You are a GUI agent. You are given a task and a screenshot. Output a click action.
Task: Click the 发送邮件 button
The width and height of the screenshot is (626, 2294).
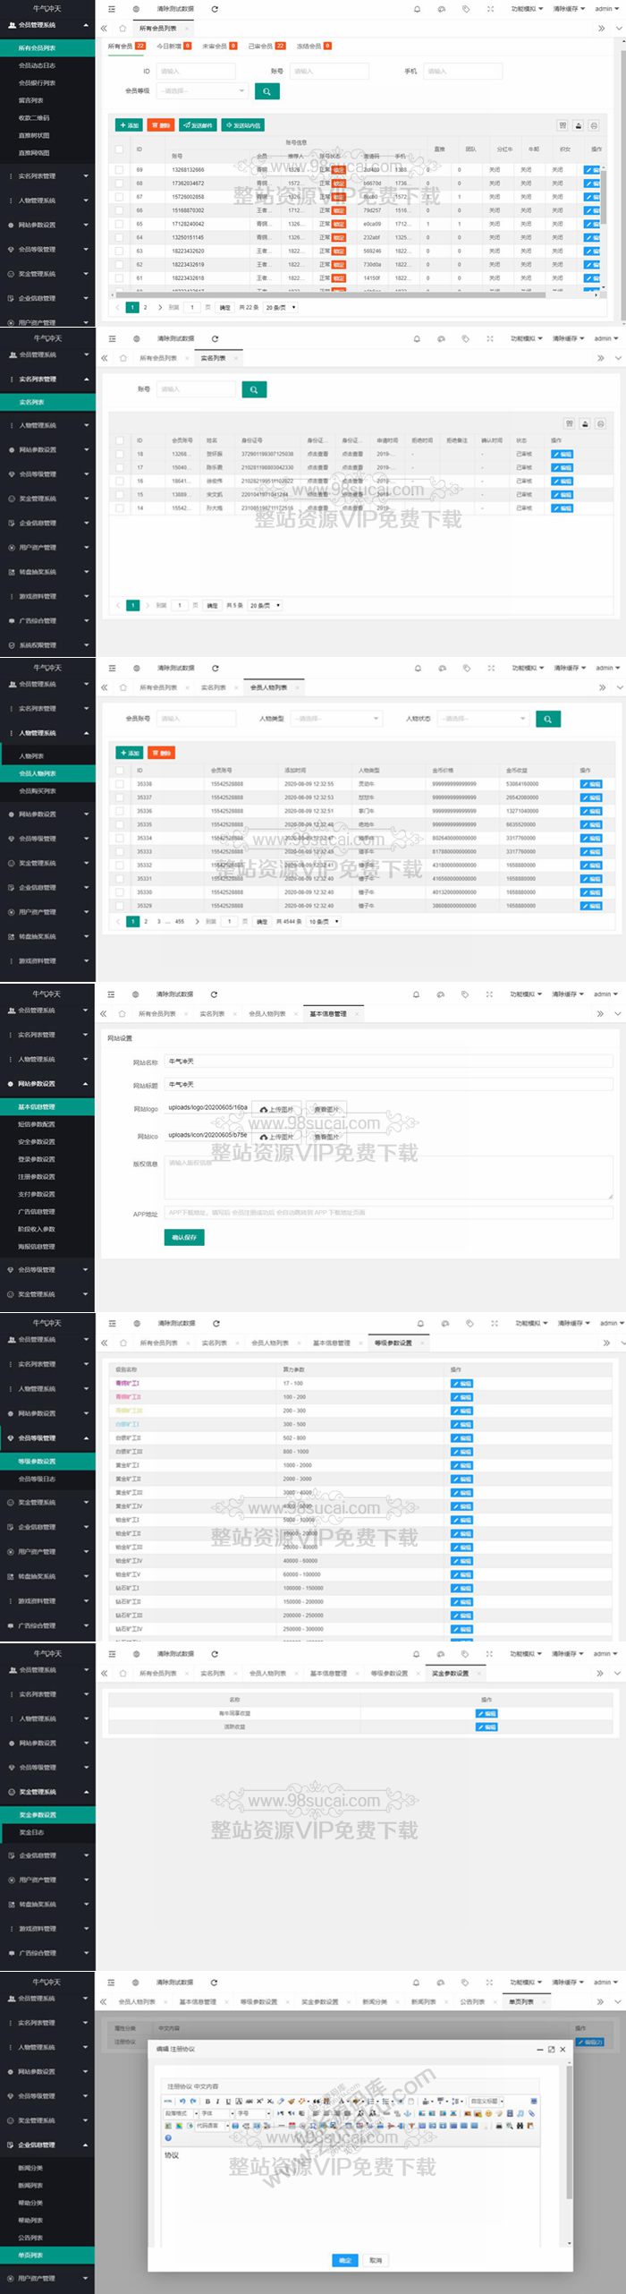pyautogui.click(x=198, y=125)
